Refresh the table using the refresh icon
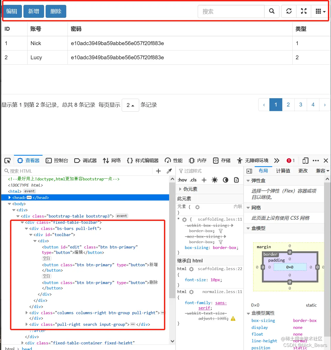 tap(288, 11)
